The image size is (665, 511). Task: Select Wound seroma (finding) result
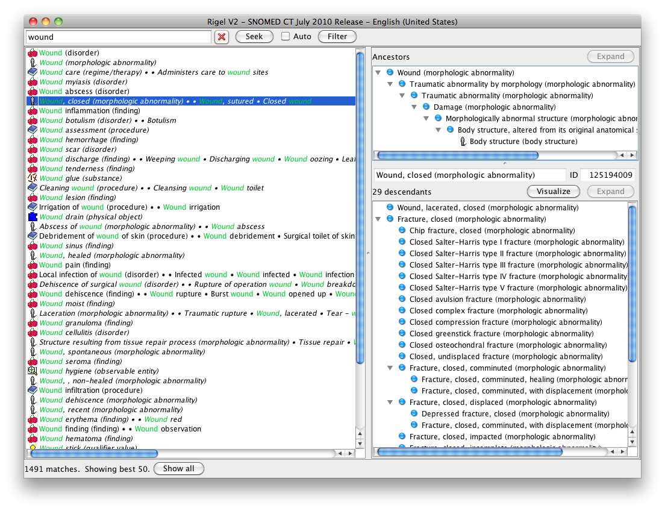coord(191,361)
